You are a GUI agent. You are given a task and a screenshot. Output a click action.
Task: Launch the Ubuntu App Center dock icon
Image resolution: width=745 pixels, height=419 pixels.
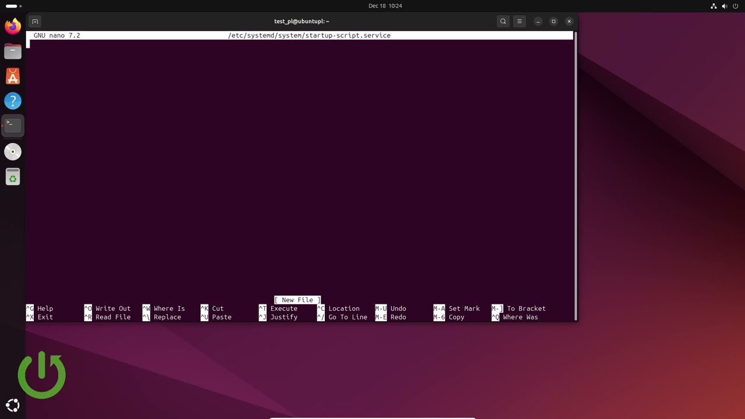click(13, 76)
